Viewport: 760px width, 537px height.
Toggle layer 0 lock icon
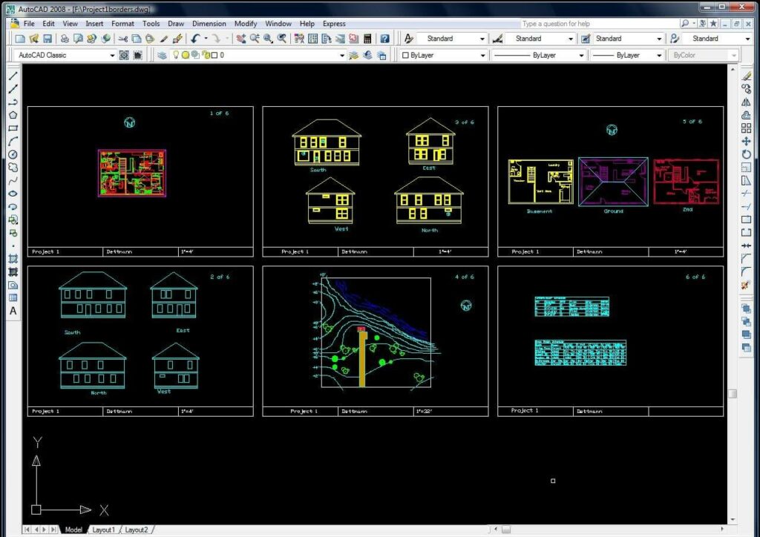206,55
